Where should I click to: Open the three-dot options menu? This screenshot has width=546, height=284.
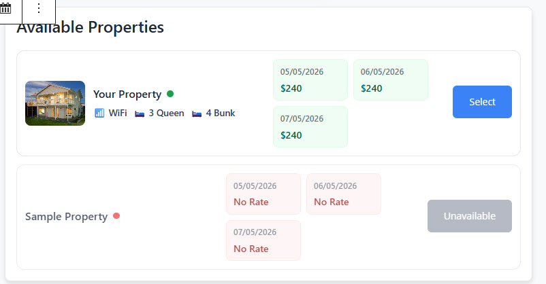pyautogui.click(x=39, y=8)
